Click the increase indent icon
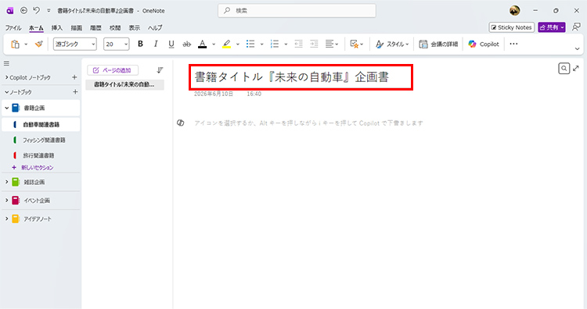Viewport: 587px width, 309px height. [314, 44]
